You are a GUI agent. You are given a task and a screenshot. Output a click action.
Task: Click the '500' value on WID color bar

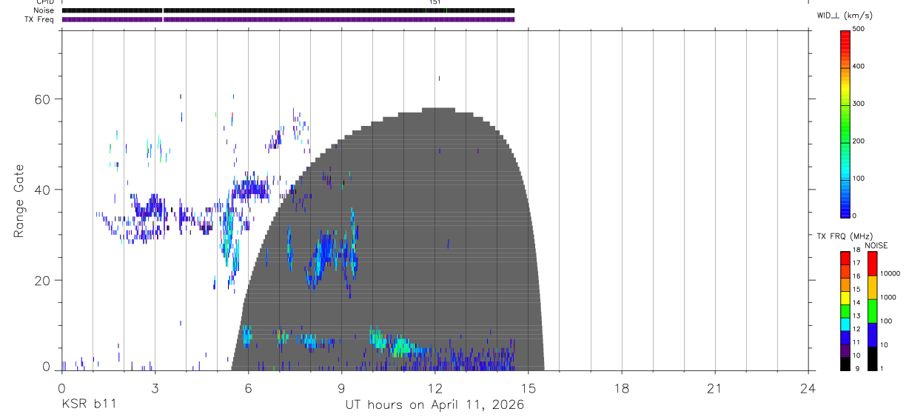(x=859, y=29)
